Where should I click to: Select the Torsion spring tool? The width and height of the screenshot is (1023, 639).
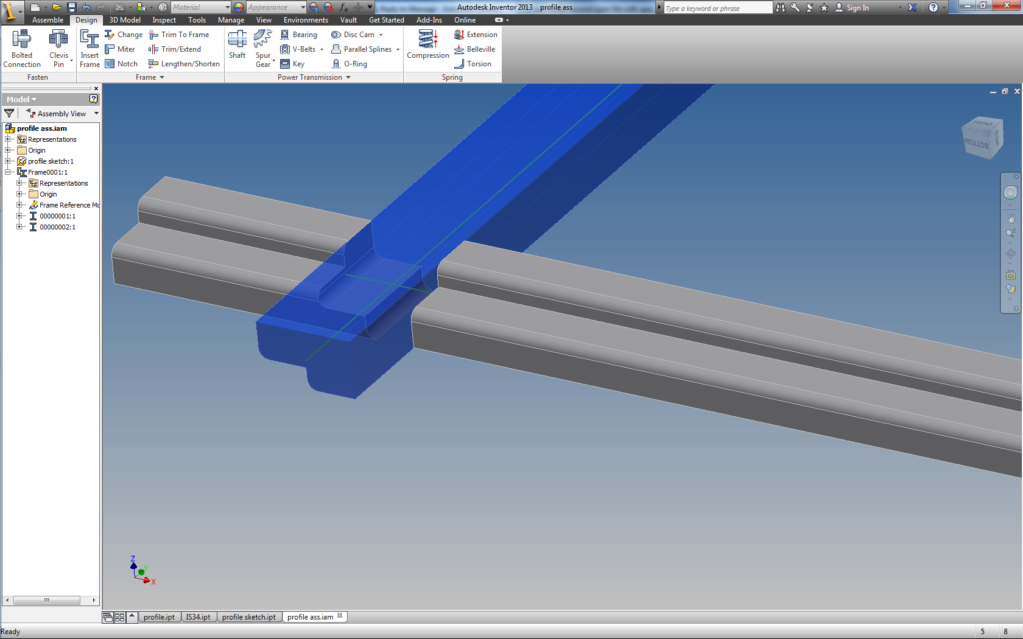473,64
